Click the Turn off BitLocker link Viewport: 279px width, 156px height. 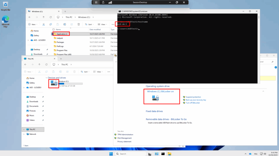(193, 103)
